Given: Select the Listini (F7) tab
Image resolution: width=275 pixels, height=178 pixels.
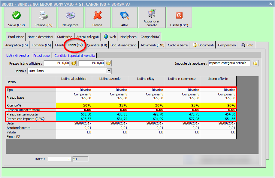Looking at the screenshot, I should point(75,45).
